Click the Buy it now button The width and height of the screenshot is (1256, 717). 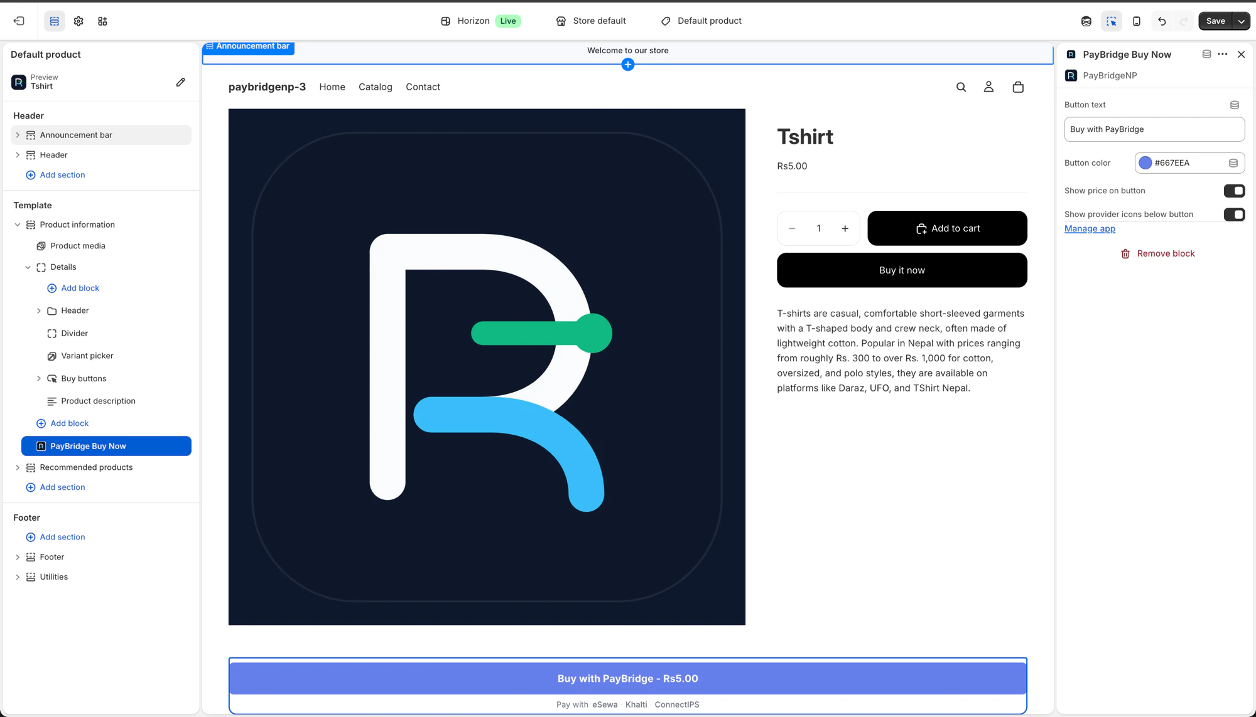click(x=902, y=270)
